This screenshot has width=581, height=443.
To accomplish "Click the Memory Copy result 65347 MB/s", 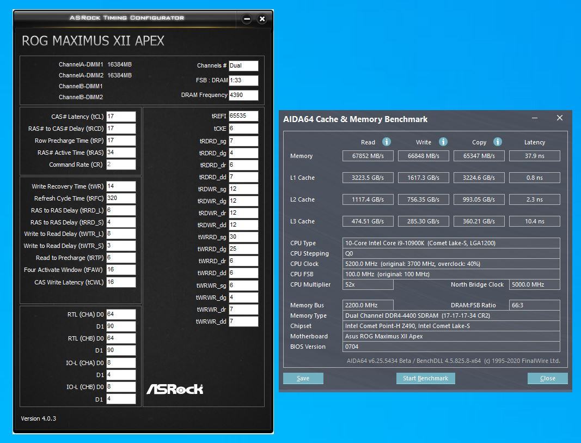I will pos(479,156).
